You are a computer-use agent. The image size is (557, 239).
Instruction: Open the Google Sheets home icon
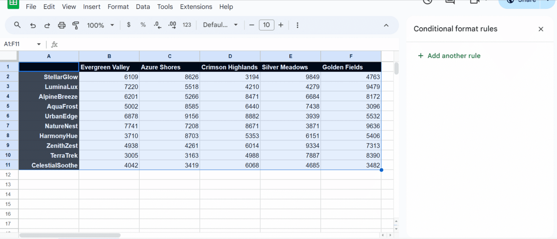[x=13, y=3]
